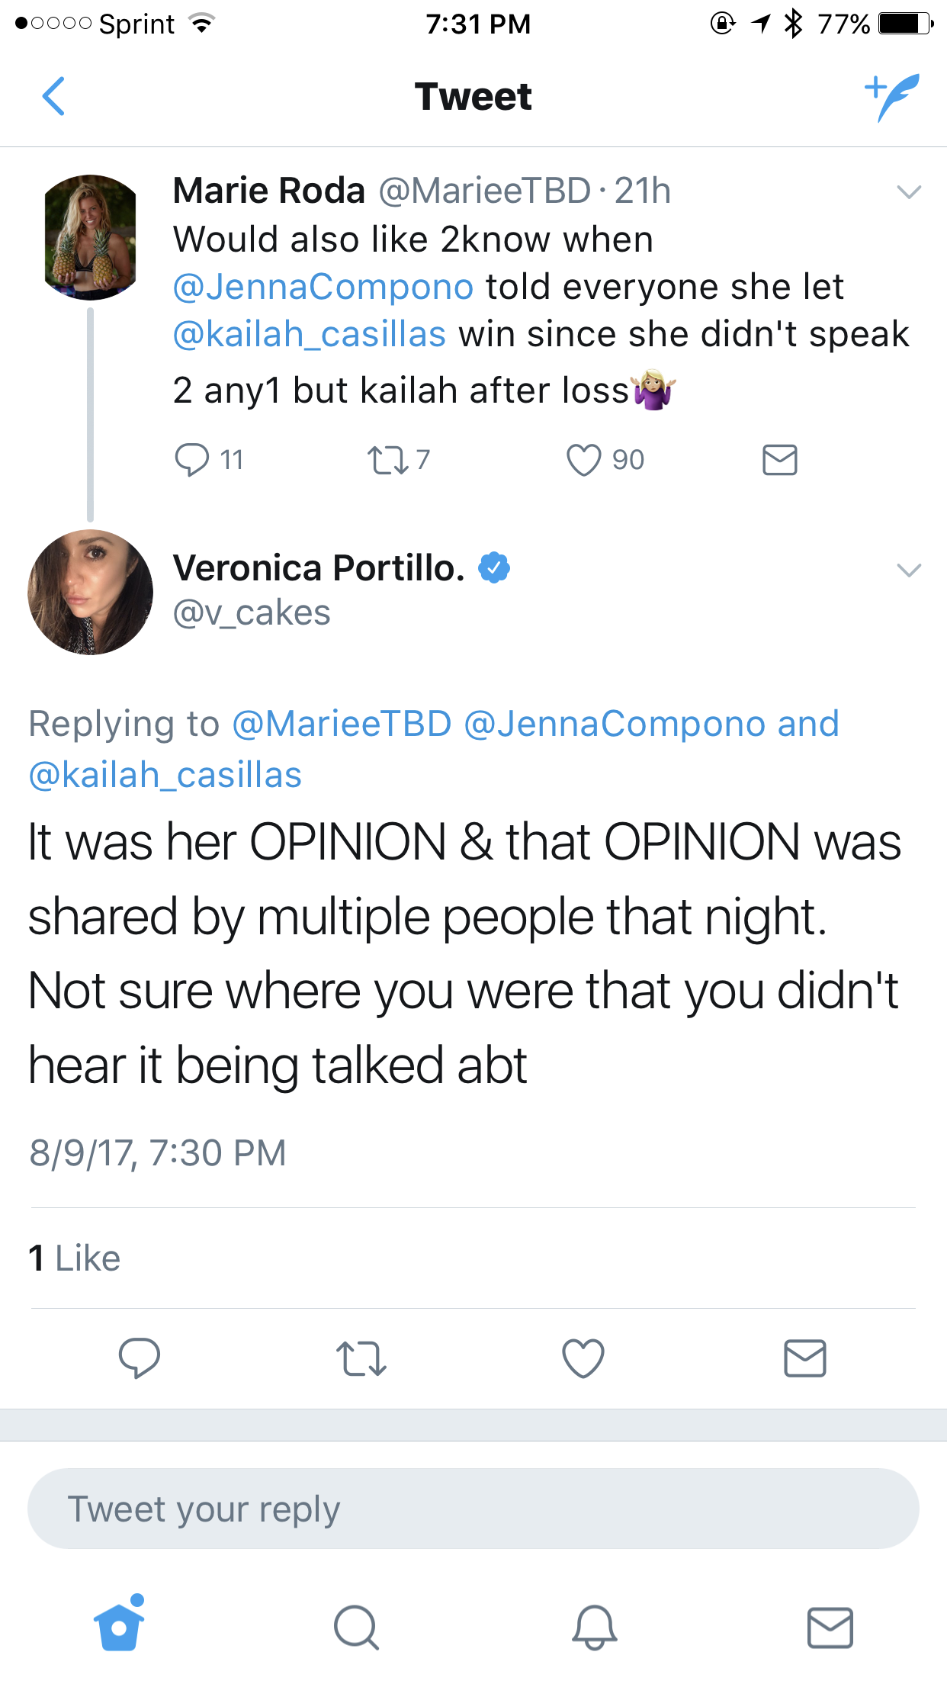
Task: Like Marie Roda's tweet
Action: [583, 460]
